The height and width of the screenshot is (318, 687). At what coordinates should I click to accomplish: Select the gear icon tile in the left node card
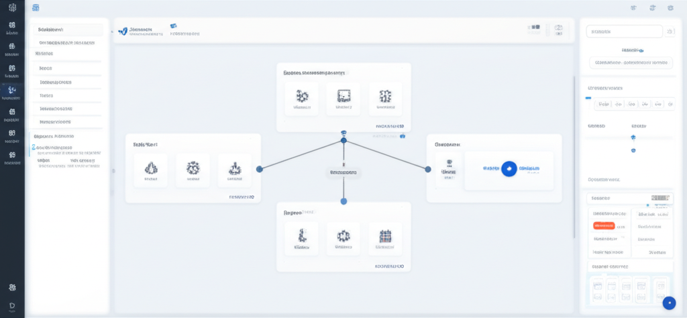click(x=193, y=170)
